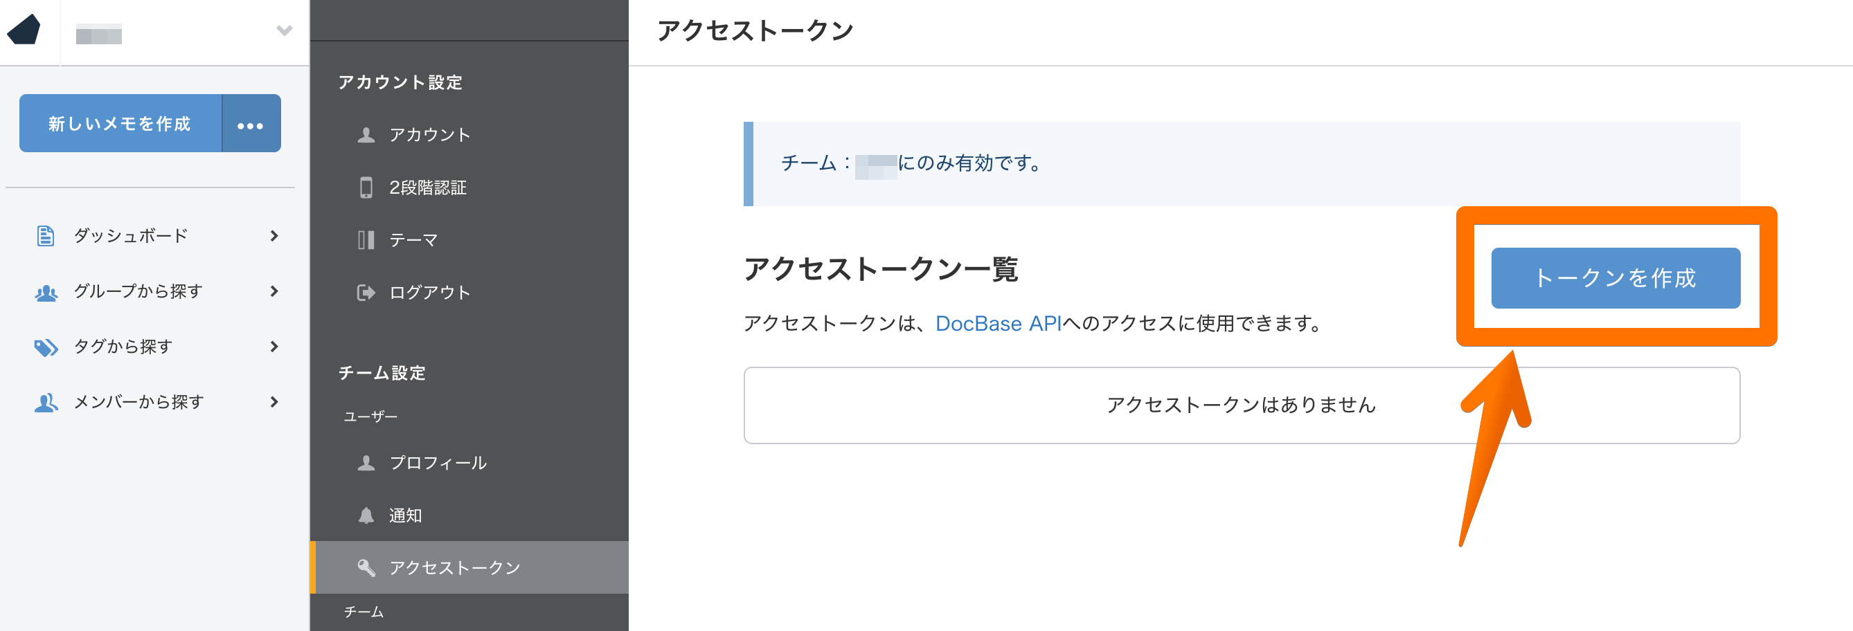Click the グループから探す group icon
The image size is (1853, 631).
[x=46, y=292]
